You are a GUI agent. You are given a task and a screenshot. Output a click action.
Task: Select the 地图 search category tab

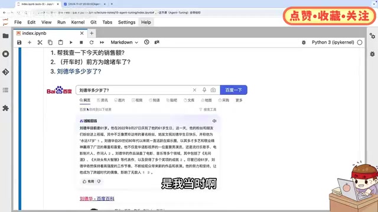pyautogui.click(x=206, y=100)
